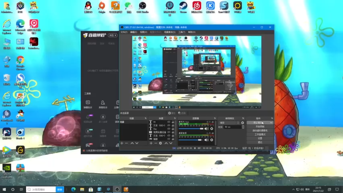Open the 帮助(H) menu in OBS
The image size is (343, 193).
point(192,32)
